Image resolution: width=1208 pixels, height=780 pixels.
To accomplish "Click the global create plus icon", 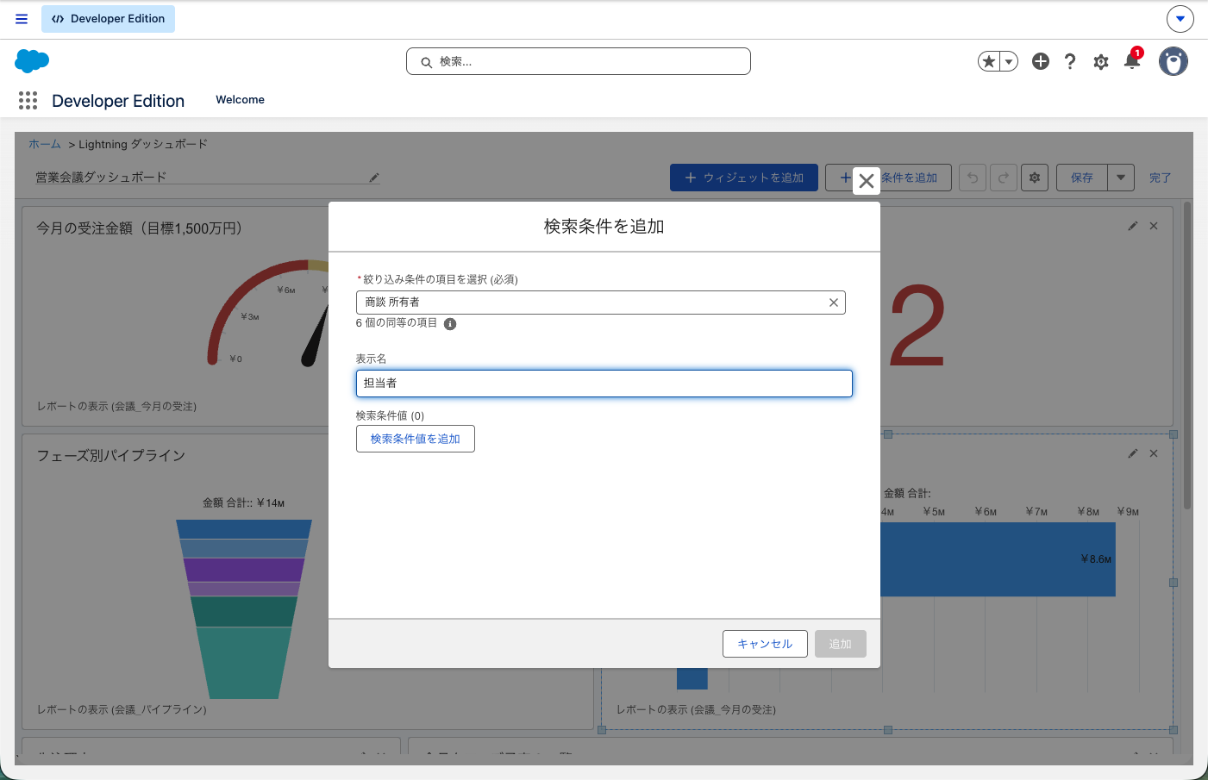I will (x=1041, y=61).
